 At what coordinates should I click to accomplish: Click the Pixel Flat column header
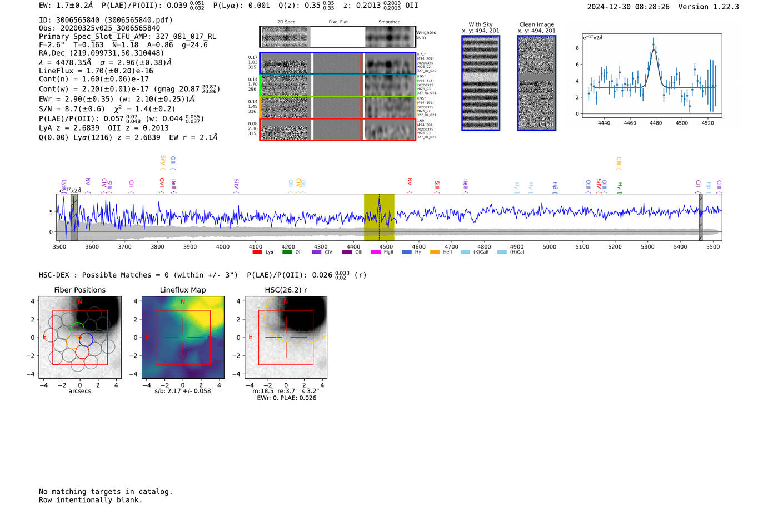click(x=338, y=22)
